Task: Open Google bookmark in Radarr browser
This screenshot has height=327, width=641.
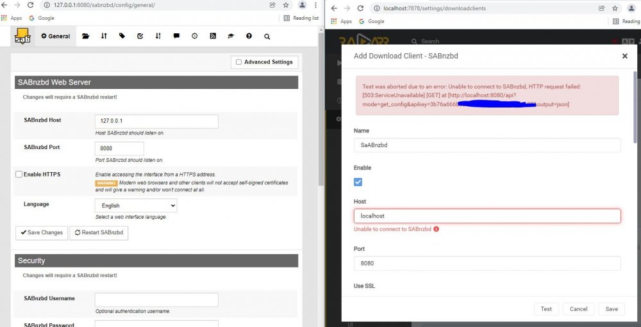Action: point(372,21)
